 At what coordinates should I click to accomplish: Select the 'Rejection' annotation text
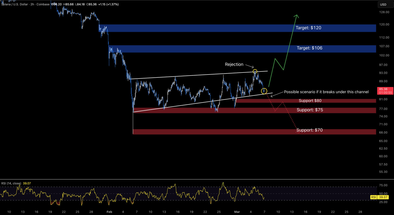(x=234, y=64)
